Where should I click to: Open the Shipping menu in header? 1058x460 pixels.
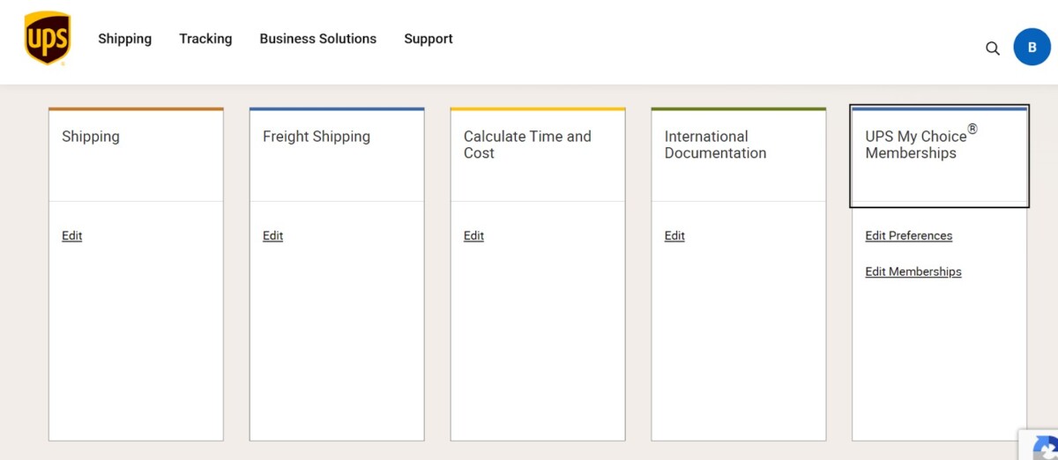(x=124, y=39)
